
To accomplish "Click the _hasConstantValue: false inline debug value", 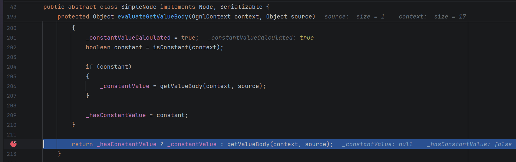I will coord(469,144).
